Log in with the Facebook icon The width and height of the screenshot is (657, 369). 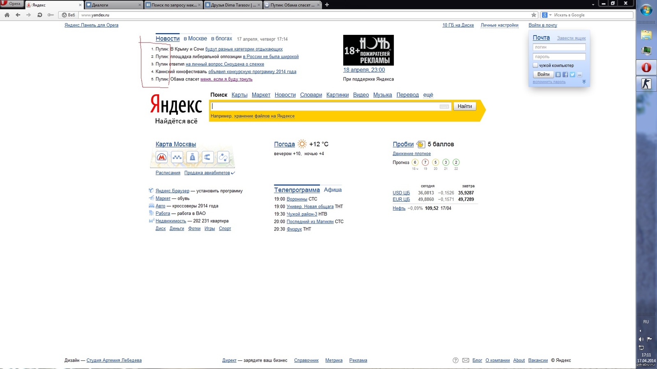[565, 75]
